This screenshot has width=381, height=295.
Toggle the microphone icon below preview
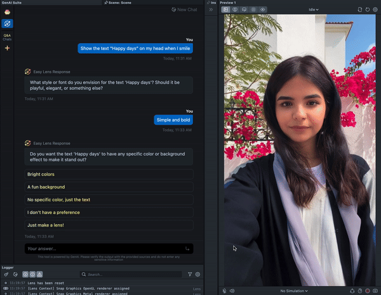(225, 291)
